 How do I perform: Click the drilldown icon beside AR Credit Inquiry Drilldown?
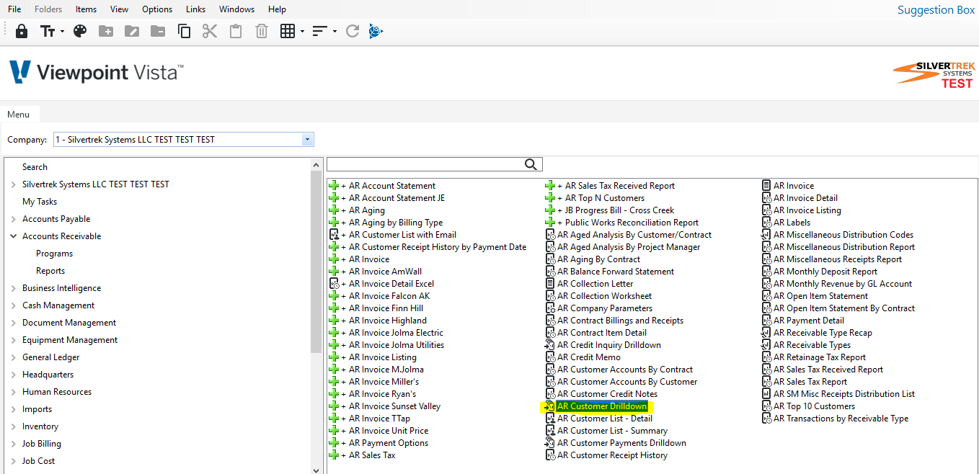551,345
